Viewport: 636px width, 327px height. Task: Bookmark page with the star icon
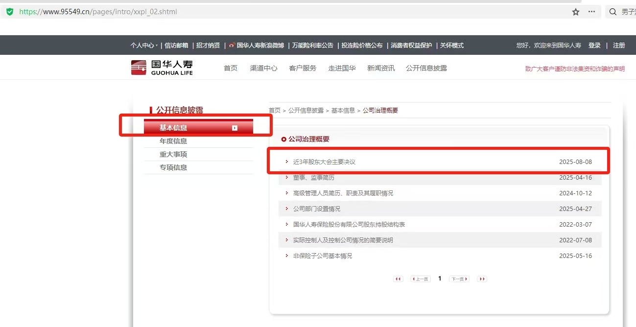tap(576, 12)
